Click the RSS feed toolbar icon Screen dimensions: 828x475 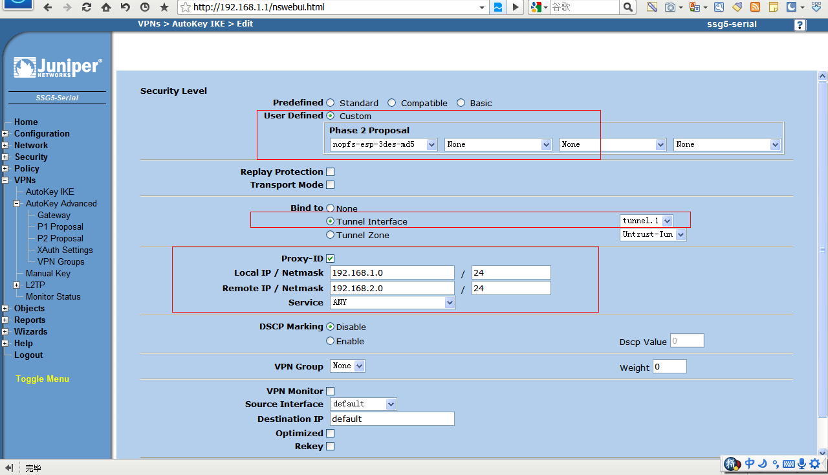tap(755, 8)
